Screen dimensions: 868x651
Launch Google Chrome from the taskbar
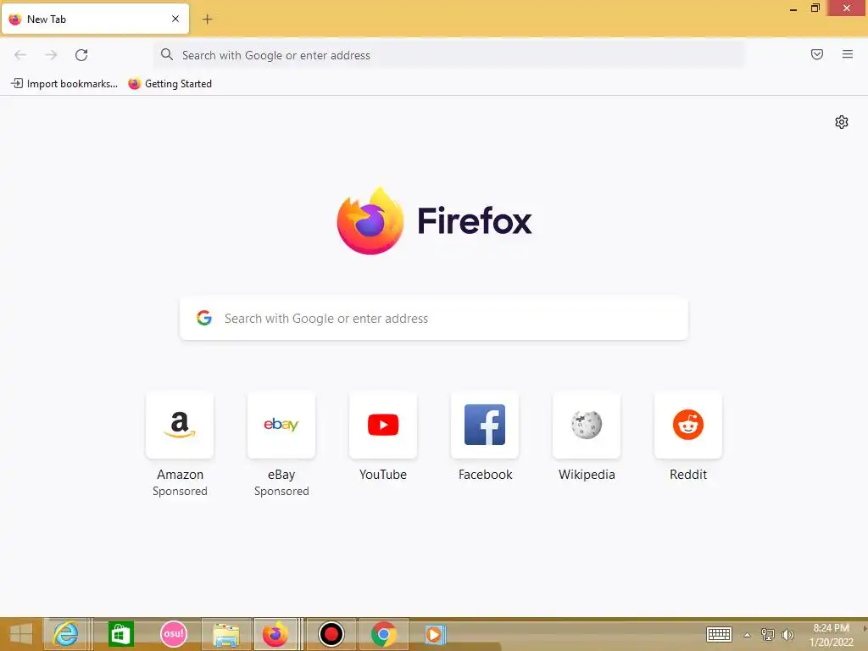tap(384, 634)
